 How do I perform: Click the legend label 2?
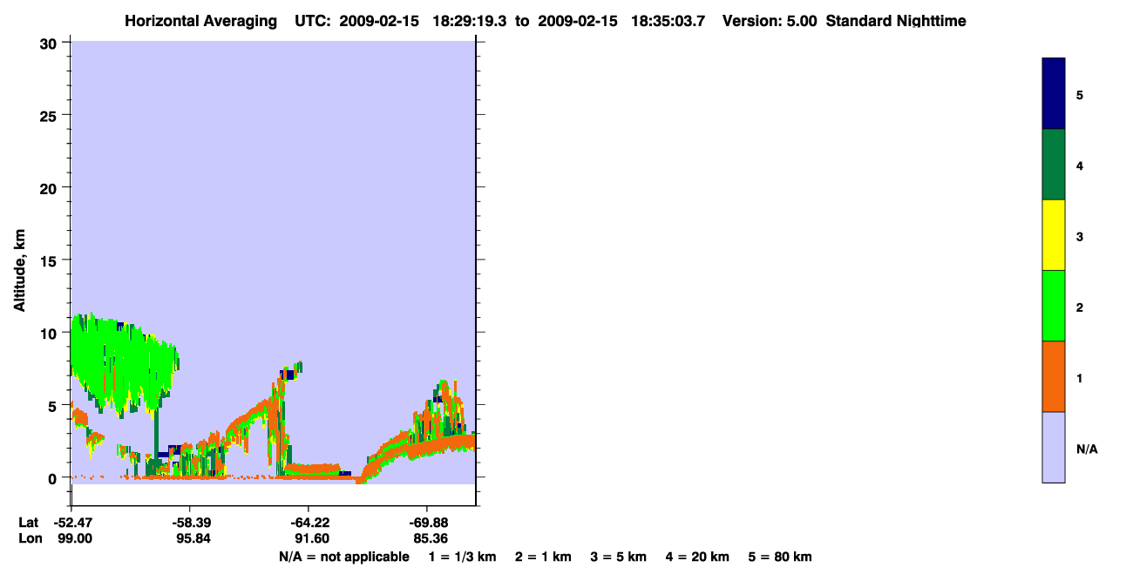pyautogui.click(x=1080, y=307)
